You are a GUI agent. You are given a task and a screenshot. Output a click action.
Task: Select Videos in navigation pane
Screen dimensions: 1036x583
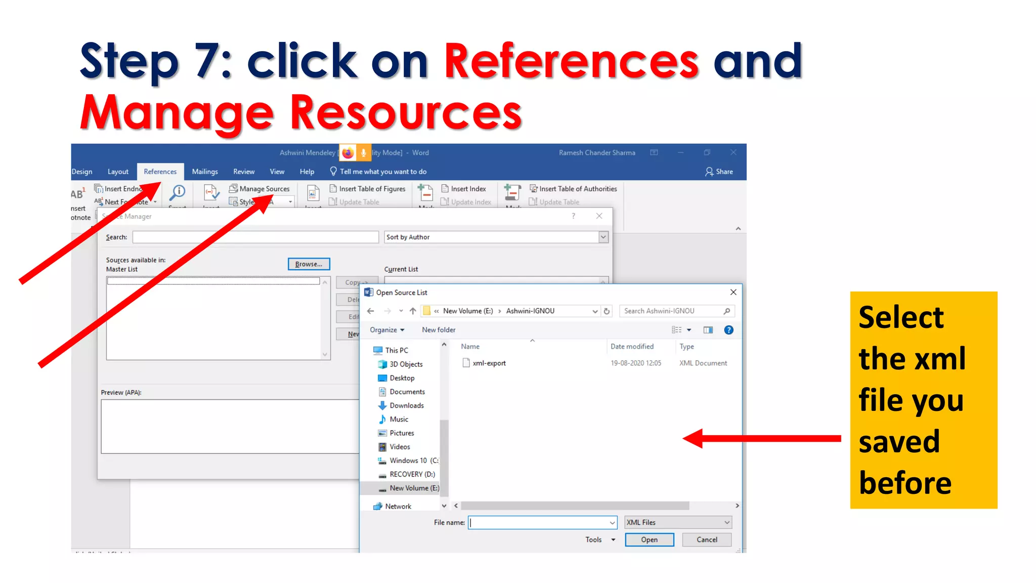coord(394,447)
